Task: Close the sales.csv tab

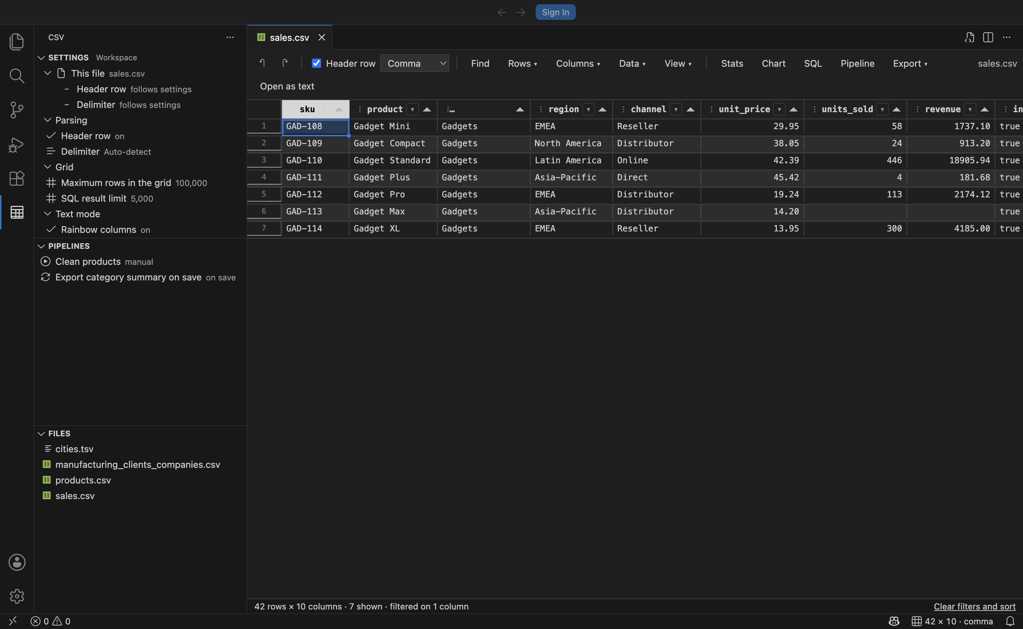Action: [x=322, y=37]
